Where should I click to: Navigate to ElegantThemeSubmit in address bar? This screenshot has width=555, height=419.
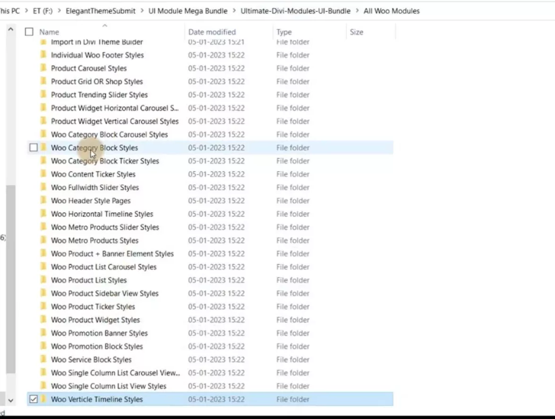(x=101, y=11)
